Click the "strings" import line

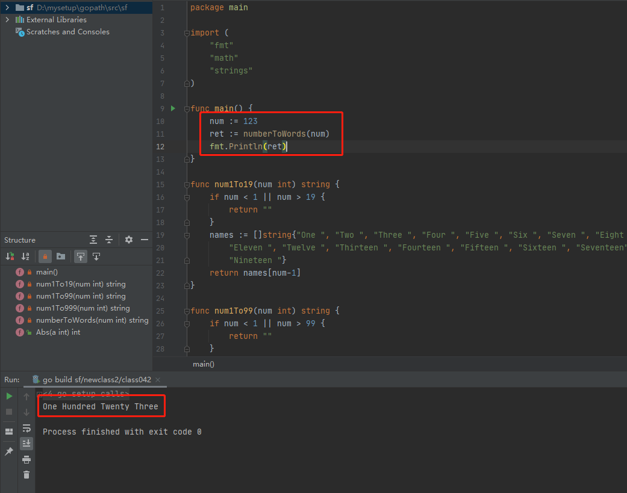231,70
